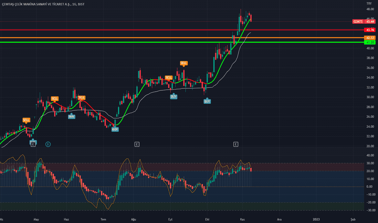This screenshot has width=378, height=223.
Task: Click the CEMTS symbol price label
Action: (x=358, y=21)
